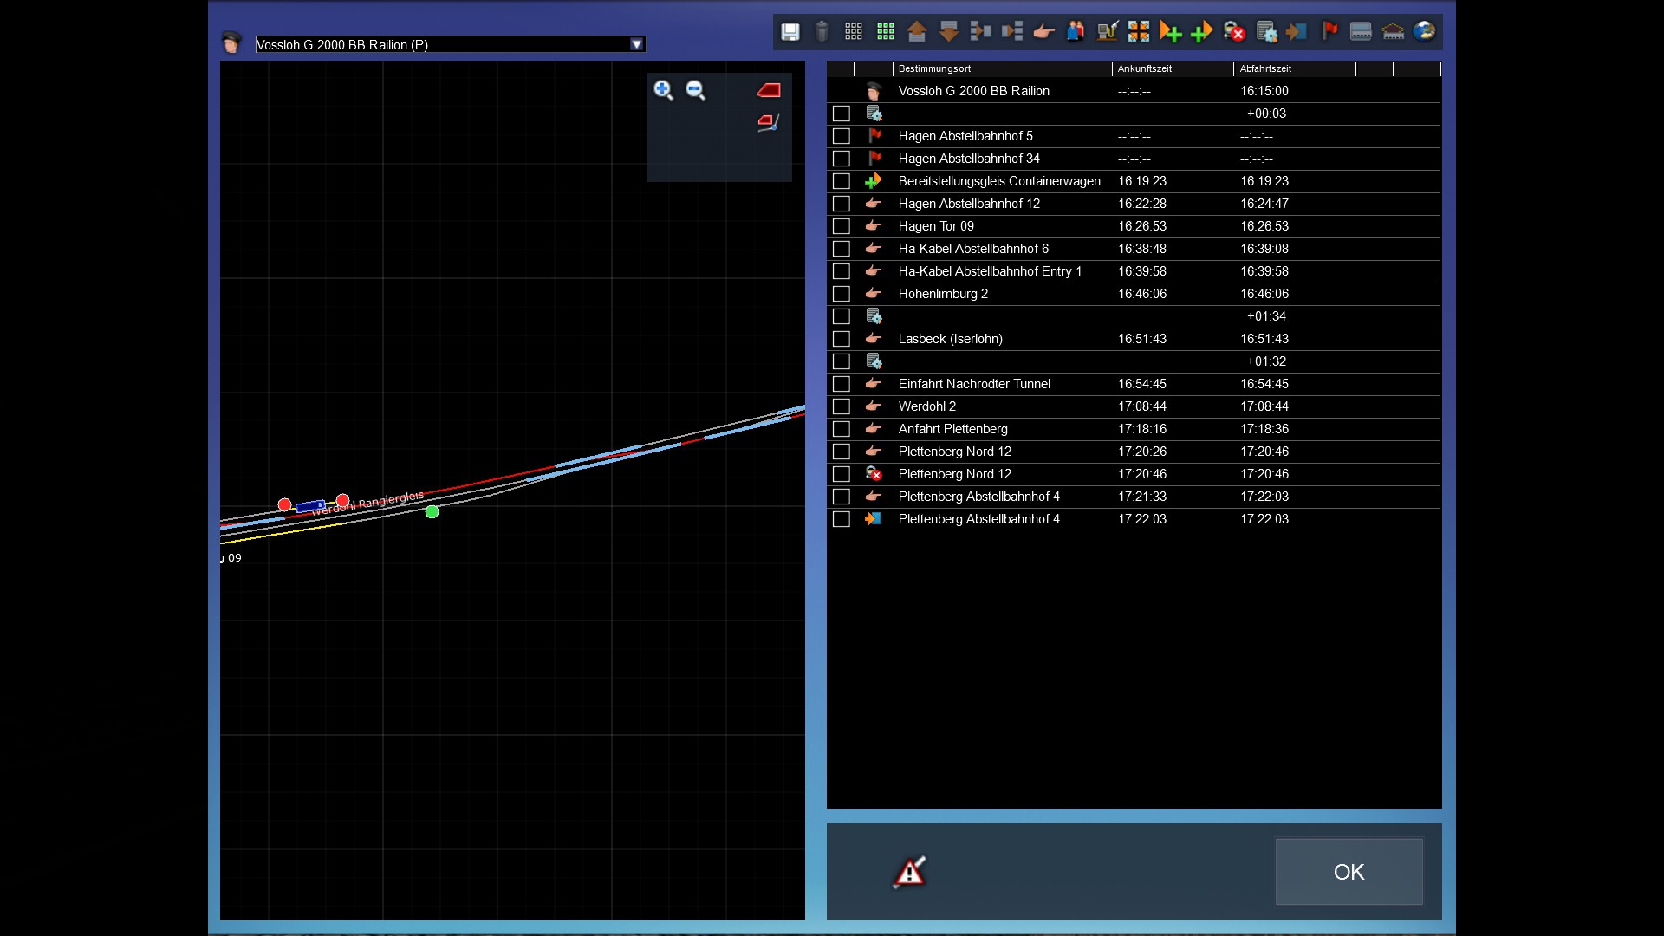Select the Lasbeck (Iserlohn) timetable entry
1664x936 pixels.
click(950, 339)
